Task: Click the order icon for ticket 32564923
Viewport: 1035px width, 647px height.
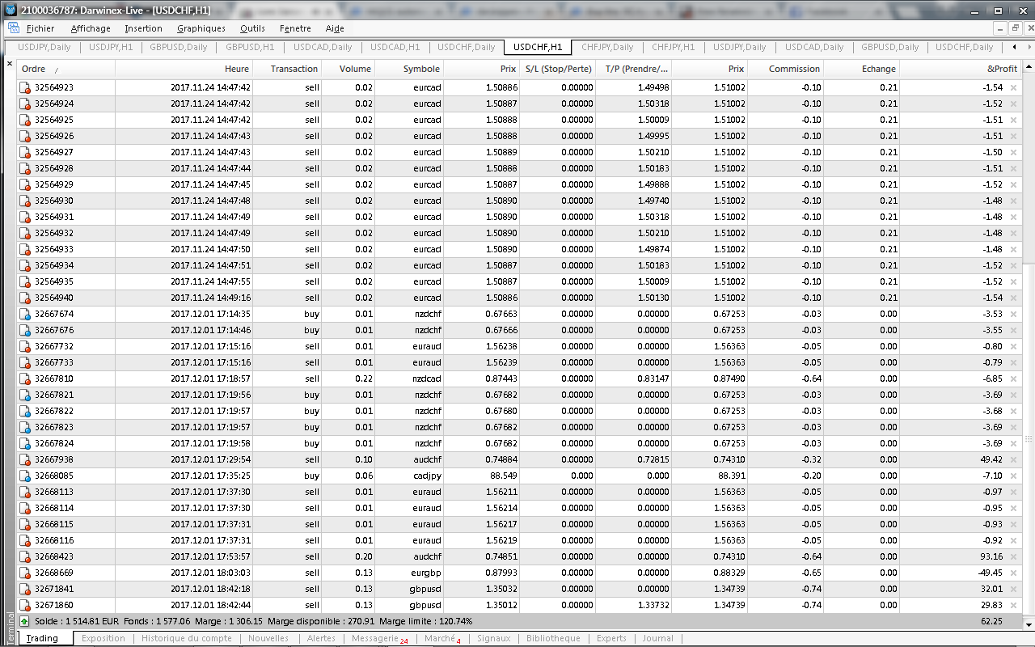Action: click(25, 87)
